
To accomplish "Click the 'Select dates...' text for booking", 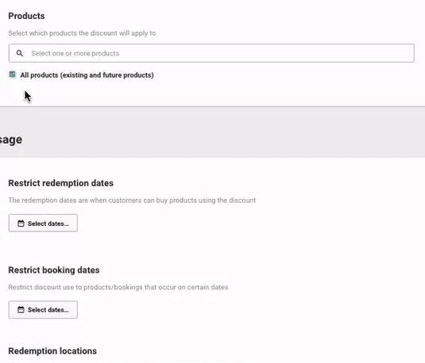I will coord(48,310).
